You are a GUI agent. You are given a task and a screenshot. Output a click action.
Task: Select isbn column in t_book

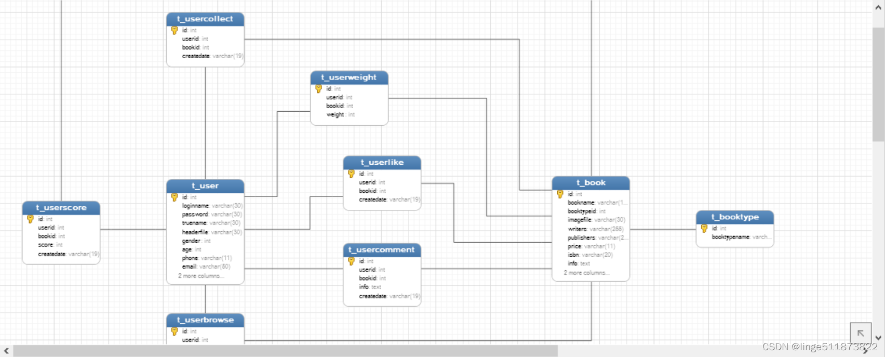[x=590, y=255]
